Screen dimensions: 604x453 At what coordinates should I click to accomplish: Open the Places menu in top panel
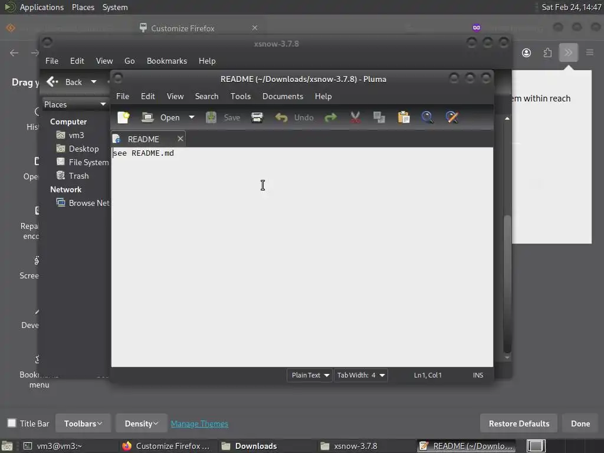click(x=83, y=7)
